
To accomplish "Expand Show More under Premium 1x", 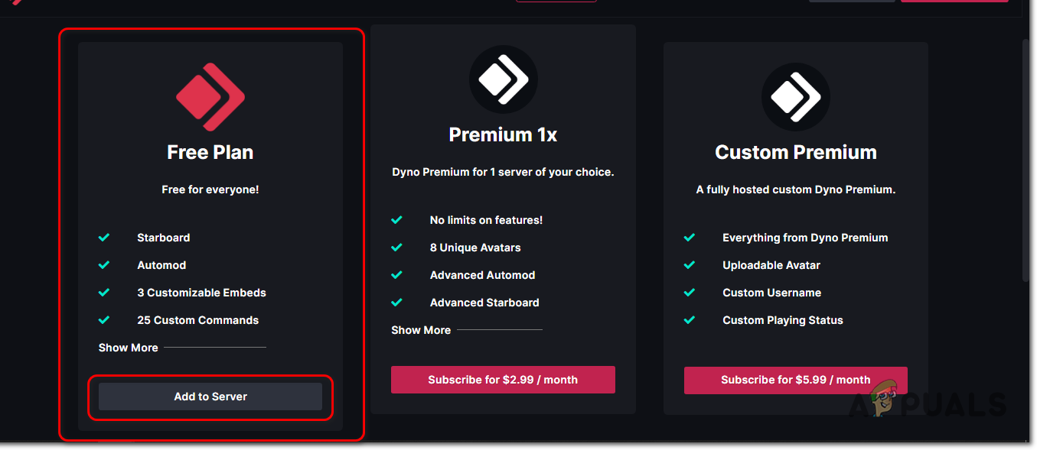I will pyautogui.click(x=420, y=330).
